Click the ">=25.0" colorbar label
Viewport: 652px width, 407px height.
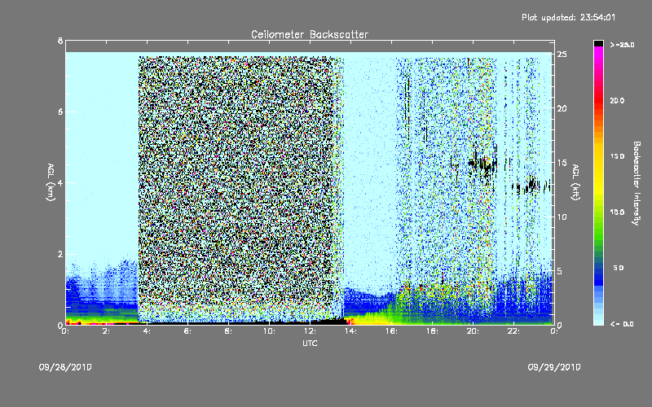tap(622, 45)
